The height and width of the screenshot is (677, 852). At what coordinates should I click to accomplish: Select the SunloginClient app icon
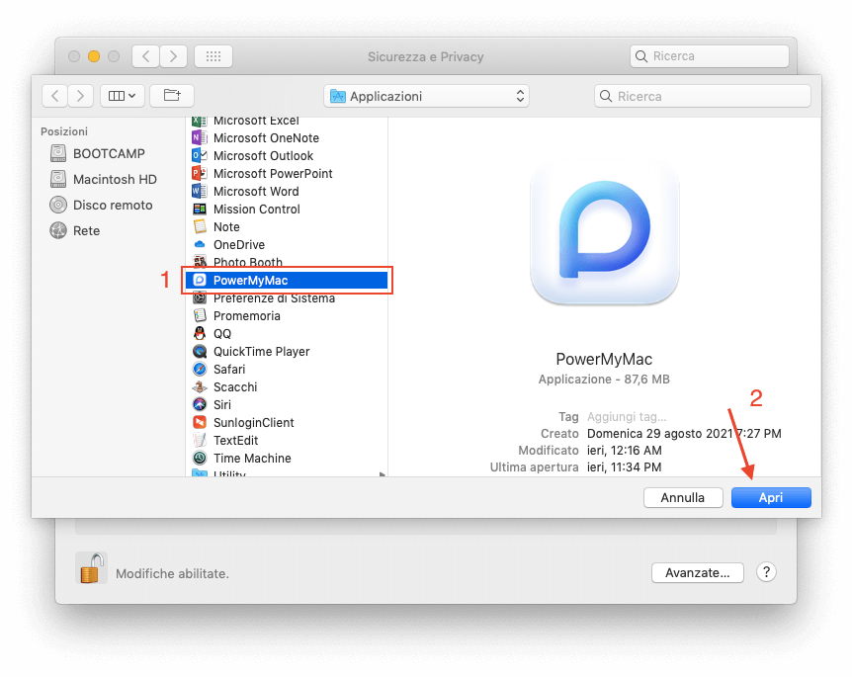(200, 422)
